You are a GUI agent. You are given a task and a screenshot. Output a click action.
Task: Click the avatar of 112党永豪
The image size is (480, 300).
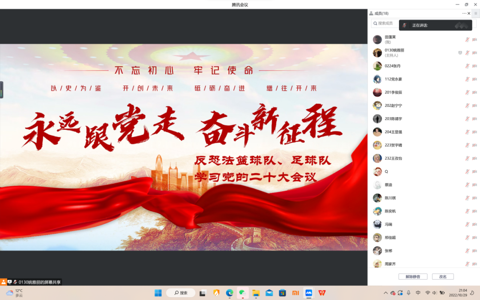pos(377,79)
